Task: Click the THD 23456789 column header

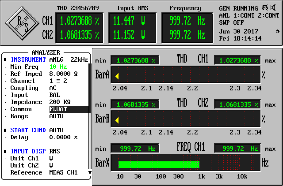Action: [78, 8]
